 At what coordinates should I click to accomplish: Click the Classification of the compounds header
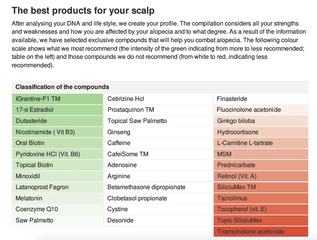point(62,87)
